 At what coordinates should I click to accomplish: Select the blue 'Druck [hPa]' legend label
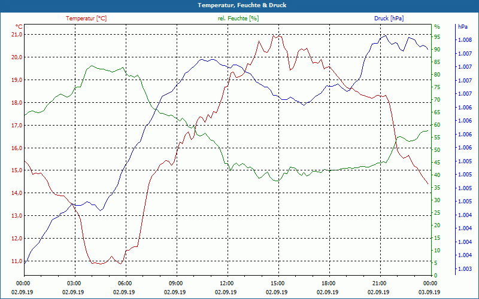(389, 19)
